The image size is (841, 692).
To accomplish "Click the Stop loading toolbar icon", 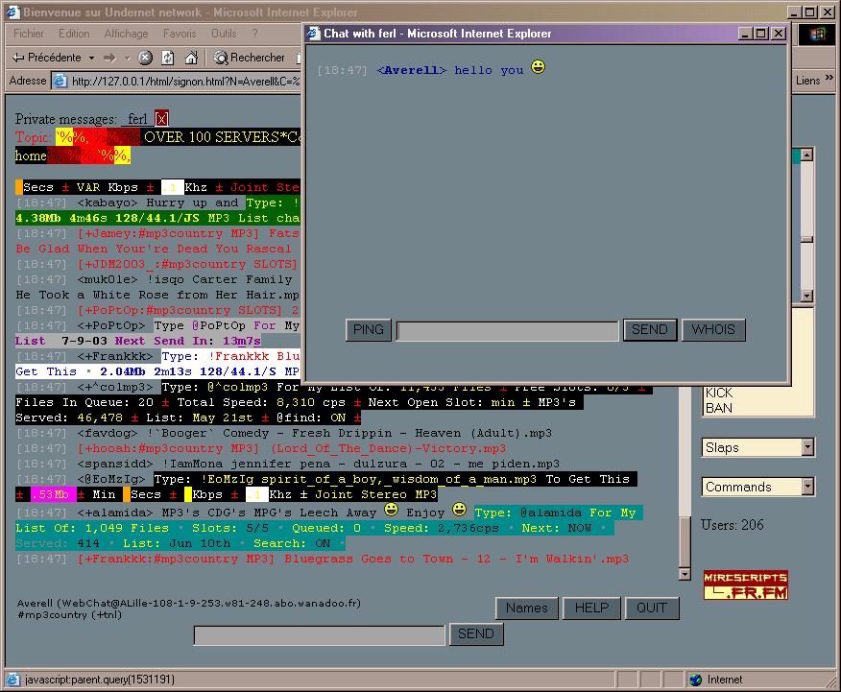I will click(145, 58).
